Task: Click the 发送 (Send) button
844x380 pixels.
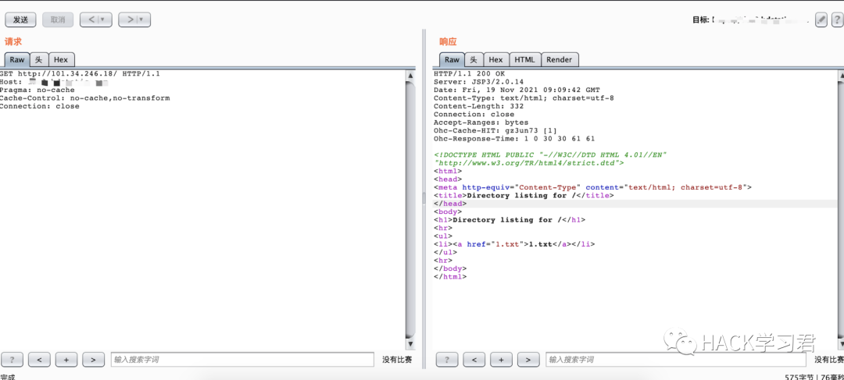Action: pos(20,20)
